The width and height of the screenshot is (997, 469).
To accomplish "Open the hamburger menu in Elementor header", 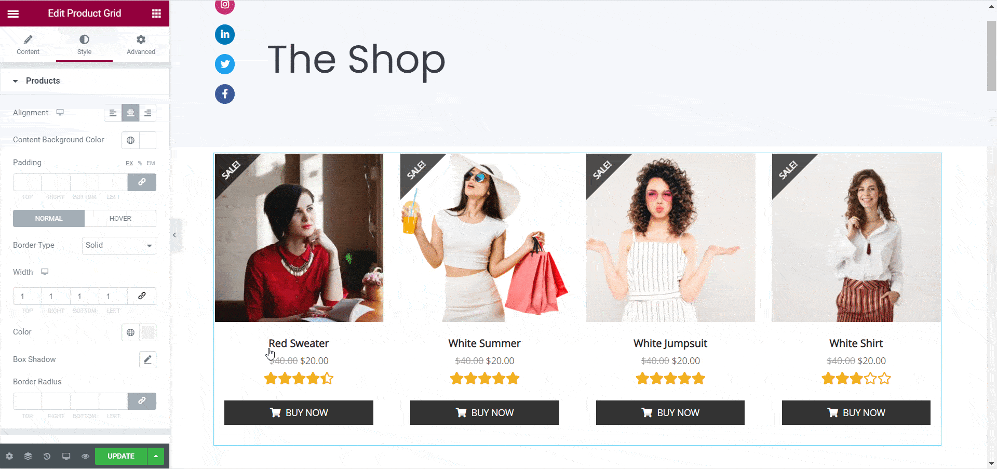I will pyautogui.click(x=13, y=14).
